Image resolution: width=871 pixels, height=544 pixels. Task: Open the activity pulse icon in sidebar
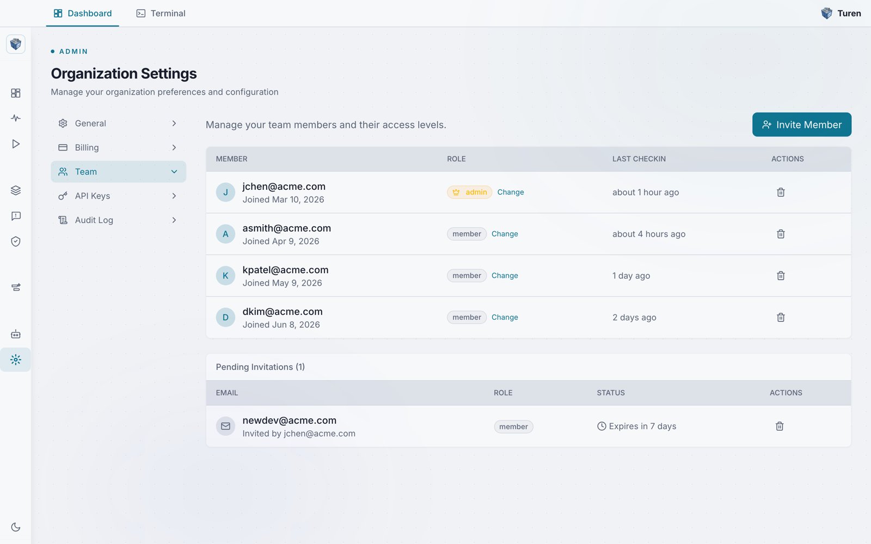16,118
